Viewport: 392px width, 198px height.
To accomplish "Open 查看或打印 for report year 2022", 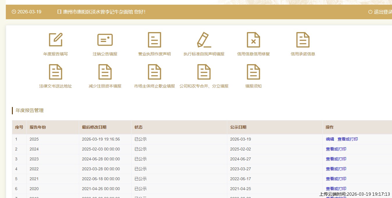I will [x=336, y=169].
